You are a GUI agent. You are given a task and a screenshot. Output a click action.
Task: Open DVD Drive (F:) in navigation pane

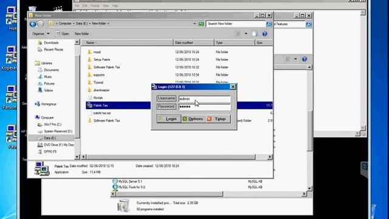(58, 145)
